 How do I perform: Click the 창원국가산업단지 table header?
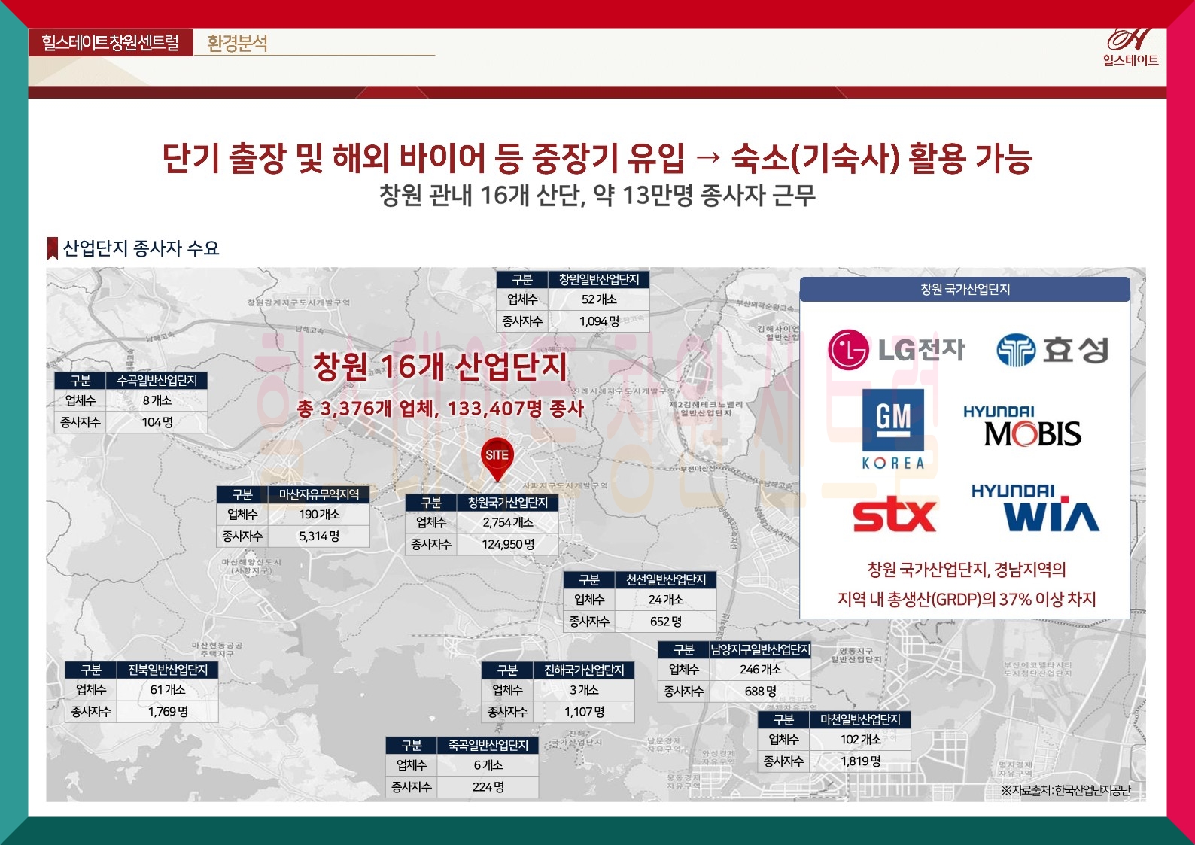coord(508,503)
